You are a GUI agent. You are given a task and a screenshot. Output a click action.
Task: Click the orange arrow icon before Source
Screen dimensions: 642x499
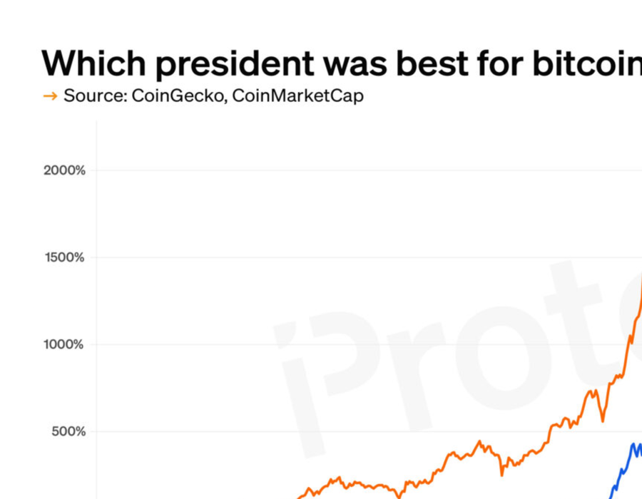(x=50, y=96)
